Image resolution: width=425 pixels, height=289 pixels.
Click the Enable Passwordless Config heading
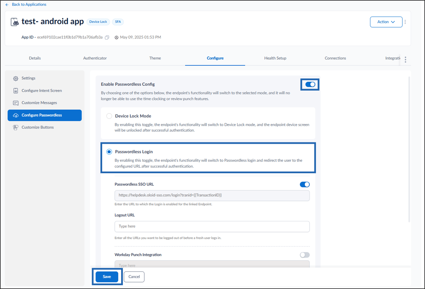[128, 84]
